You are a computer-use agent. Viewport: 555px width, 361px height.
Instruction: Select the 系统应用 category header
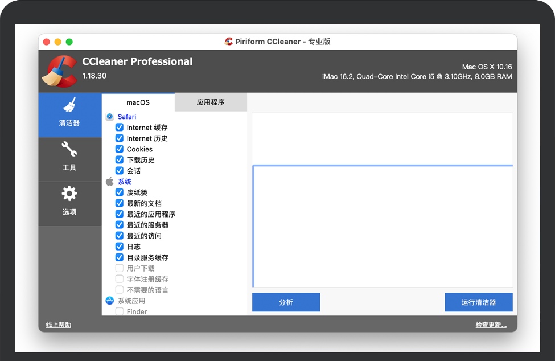[x=131, y=301]
